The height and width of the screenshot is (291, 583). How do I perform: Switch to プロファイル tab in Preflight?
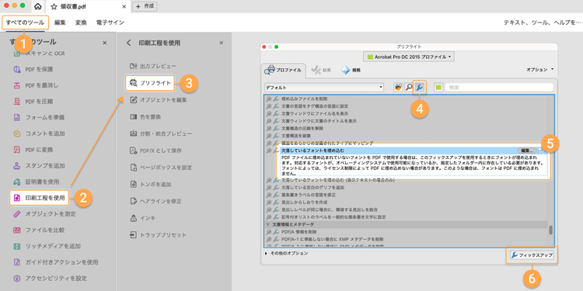point(284,69)
